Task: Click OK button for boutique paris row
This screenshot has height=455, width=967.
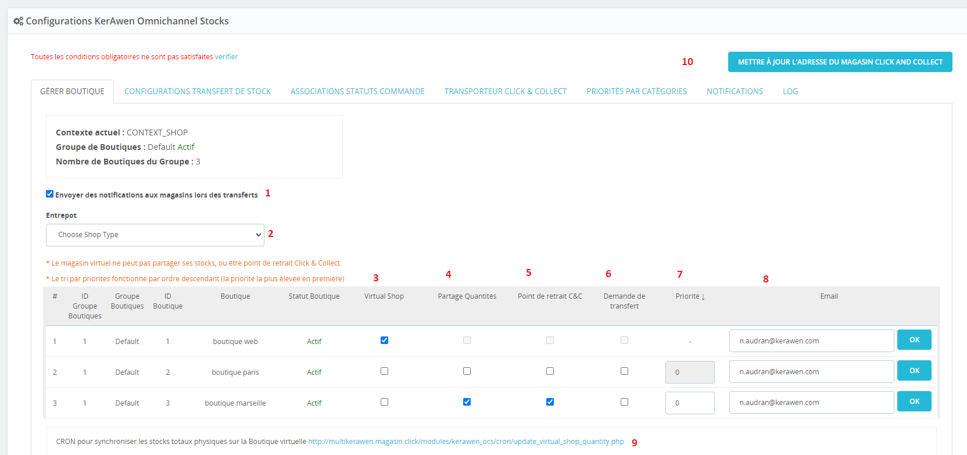Action: click(914, 371)
